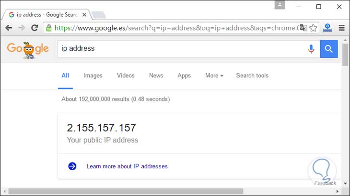Open the Search tools options

(x=252, y=76)
